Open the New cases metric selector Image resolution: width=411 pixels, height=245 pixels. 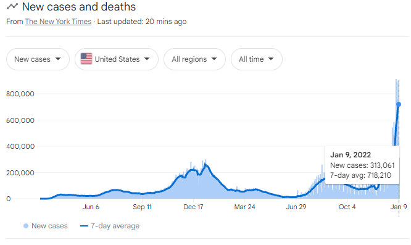pyautogui.click(x=38, y=59)
